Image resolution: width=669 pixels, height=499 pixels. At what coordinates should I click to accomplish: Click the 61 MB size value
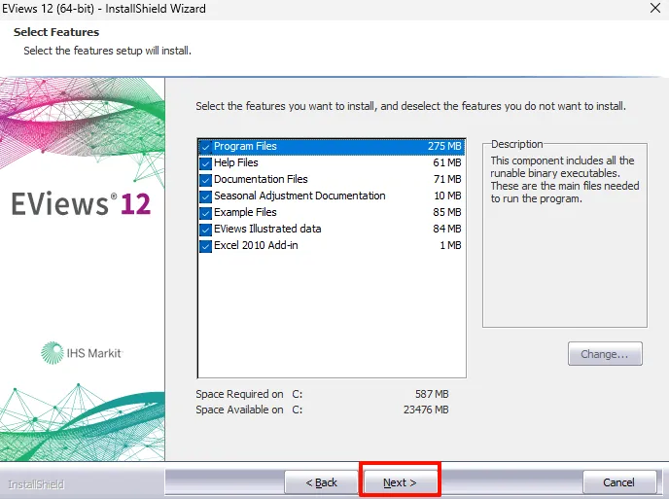coord(447,162)
